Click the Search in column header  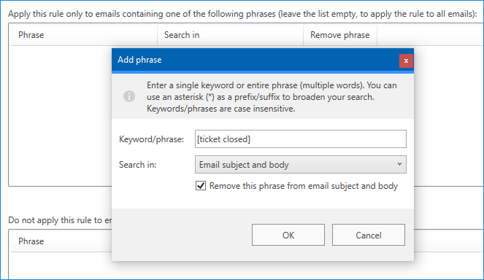point(230,35)
